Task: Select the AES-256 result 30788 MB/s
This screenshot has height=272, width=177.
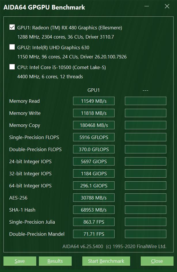Action: pos(94,198)
